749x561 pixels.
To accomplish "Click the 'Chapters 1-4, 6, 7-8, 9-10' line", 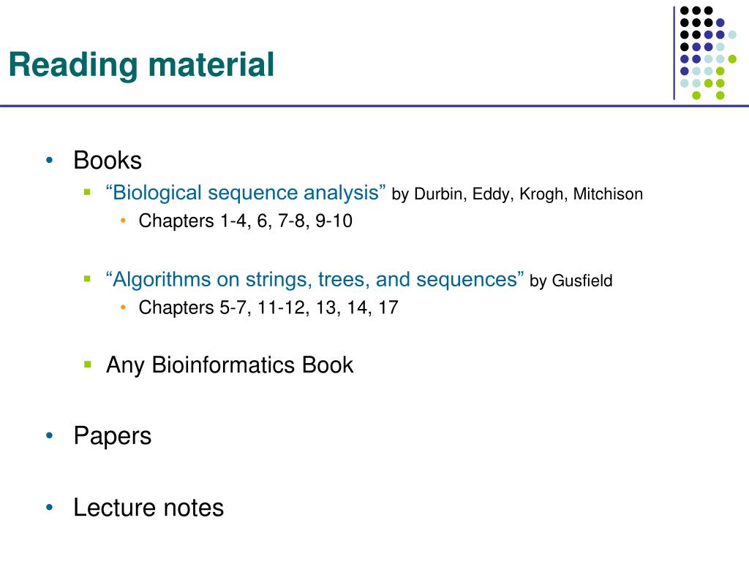I will pyautogui.click(x=246, y=221).
